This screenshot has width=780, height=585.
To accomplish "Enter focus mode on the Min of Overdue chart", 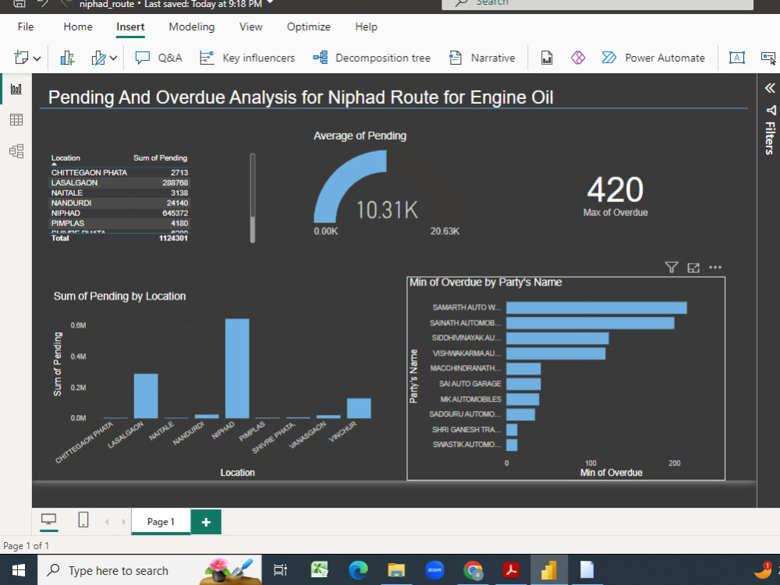I will pyautogui.click(x=693, y=267).
